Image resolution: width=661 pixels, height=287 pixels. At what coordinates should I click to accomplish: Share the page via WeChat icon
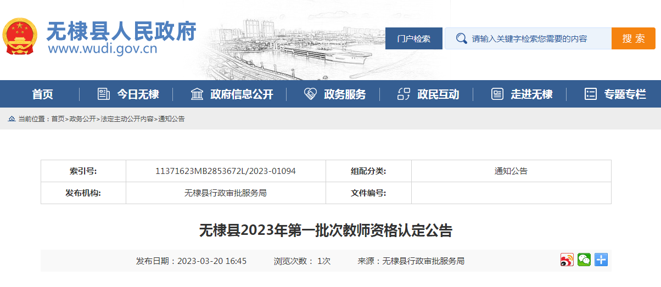coord(584,260)
